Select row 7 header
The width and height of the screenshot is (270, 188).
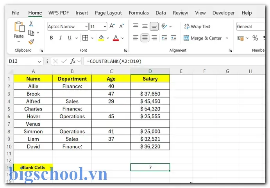coord(9,124)
